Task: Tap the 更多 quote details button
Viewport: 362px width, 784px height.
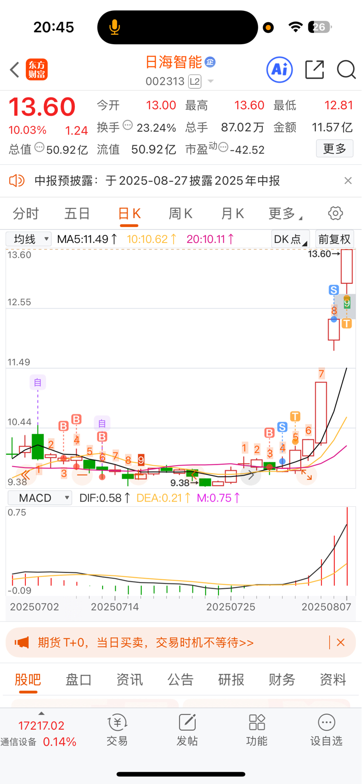Action: pos(335,149)
